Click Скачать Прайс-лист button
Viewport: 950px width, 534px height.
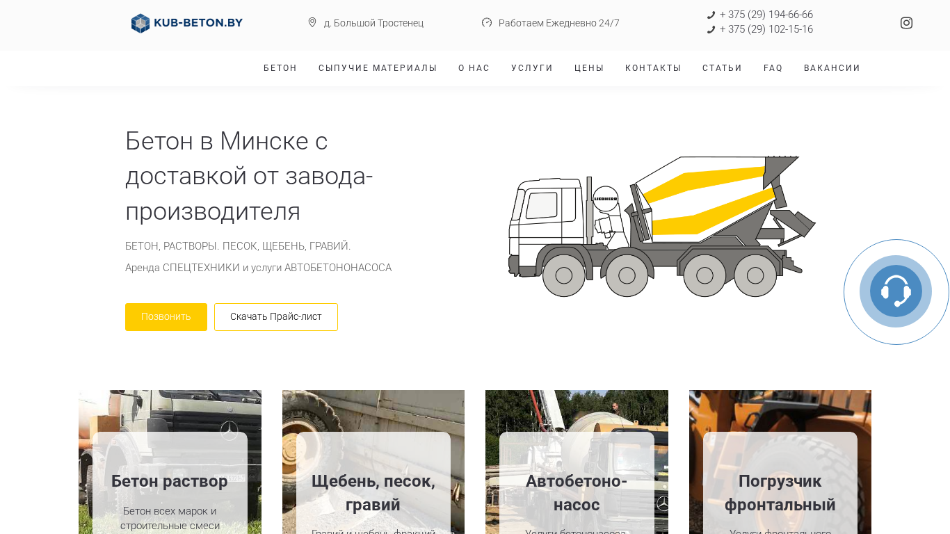point(276,317)
